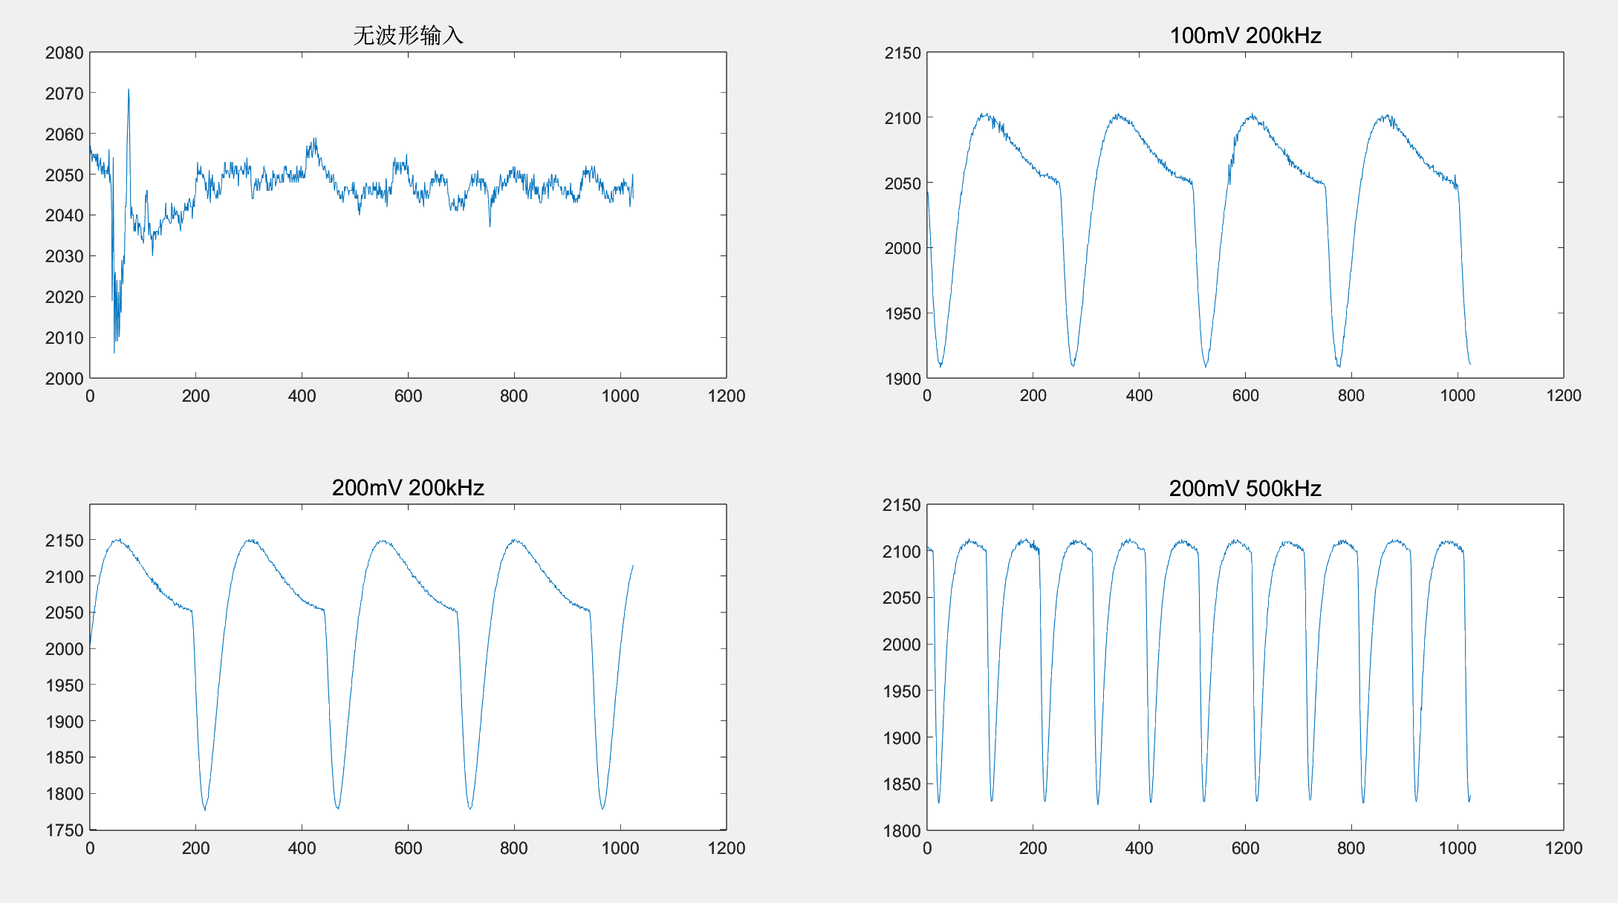Click the 400 x-axis label under 200mV 200kHz plot
The height and width of the screenshot is (903, 1618).
302,848
